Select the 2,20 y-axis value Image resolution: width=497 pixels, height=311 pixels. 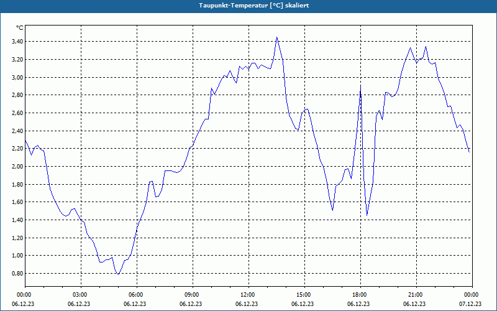[17, 149]
